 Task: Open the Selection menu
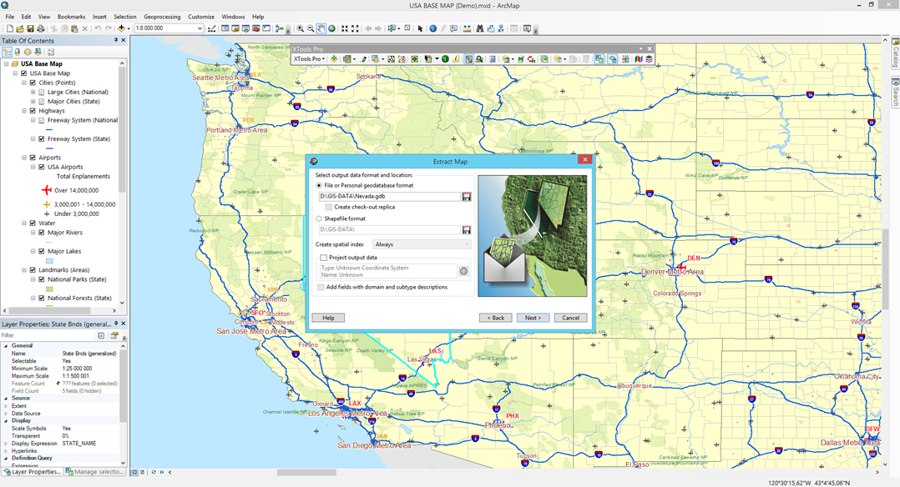[124, 17]
